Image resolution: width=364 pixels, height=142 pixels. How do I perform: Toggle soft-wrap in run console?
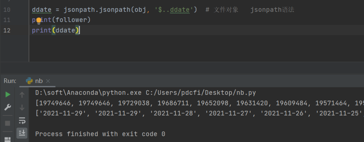click(x=22, y=120)
